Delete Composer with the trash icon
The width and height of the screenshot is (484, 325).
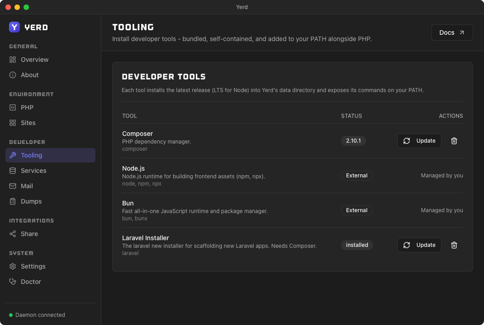coord(454,141)
